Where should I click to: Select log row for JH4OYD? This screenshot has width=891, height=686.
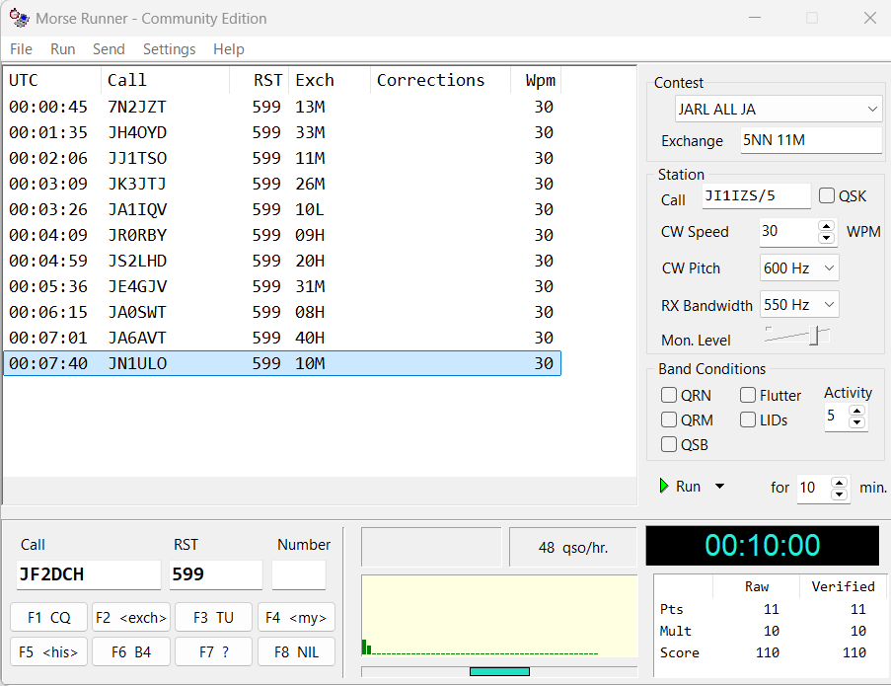coord(282,132)
